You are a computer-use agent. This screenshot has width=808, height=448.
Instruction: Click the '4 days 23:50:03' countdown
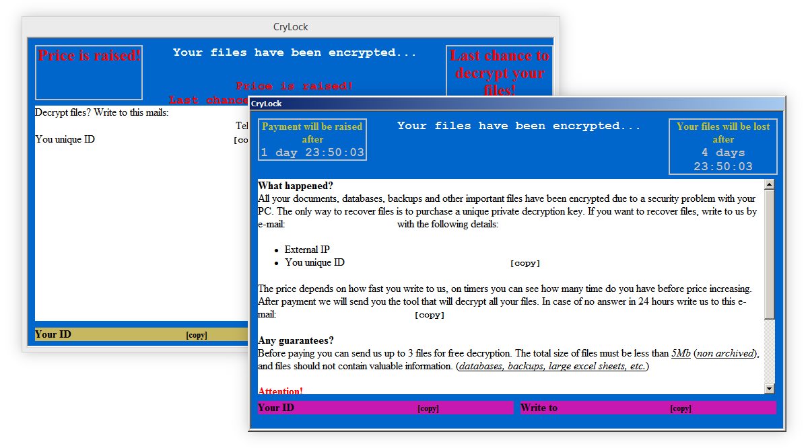click(723, 159)
